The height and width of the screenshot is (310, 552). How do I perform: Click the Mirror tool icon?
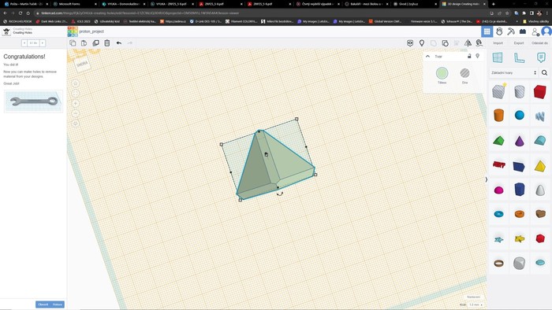[x=468, y=42]
